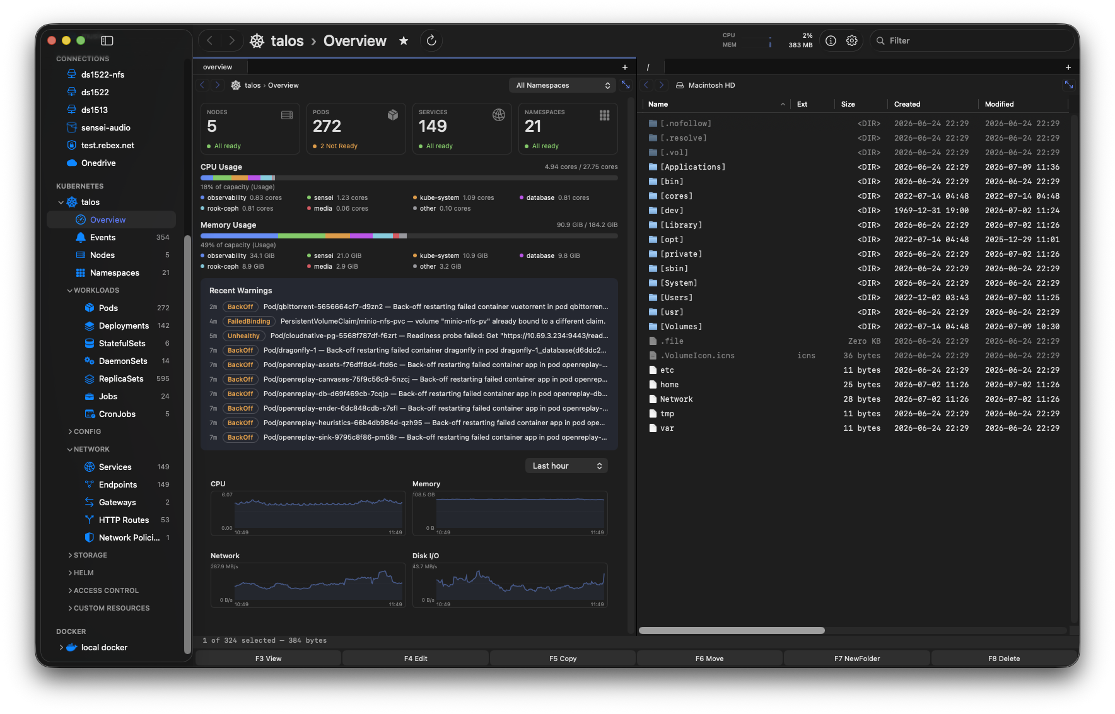Maximize the Kubernetes overview pane
Screen dimensions: 1115x714
(x=626, y=85)
